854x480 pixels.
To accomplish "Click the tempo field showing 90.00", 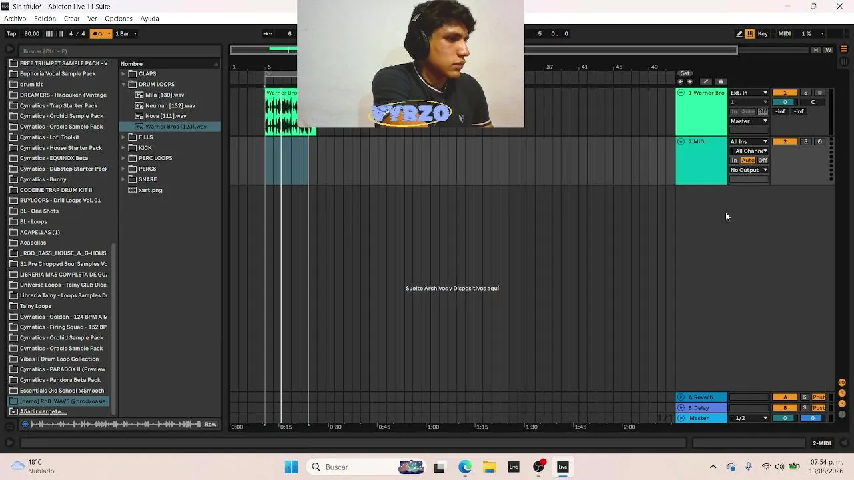I will pos(31,33).
